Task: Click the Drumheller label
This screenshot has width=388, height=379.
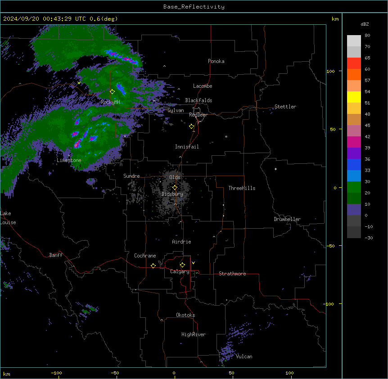Action: (287, 219)
